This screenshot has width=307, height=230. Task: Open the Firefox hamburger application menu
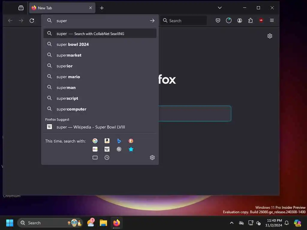coord(272,20)
